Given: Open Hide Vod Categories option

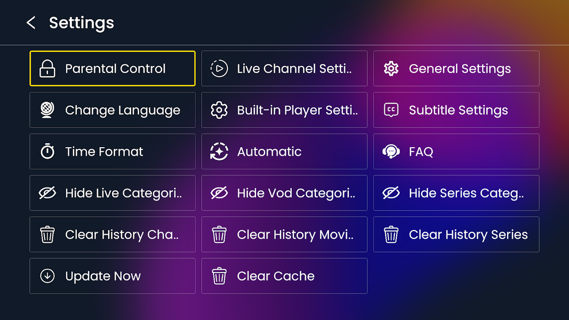Looking at the screenshot, I should (284, 193).
